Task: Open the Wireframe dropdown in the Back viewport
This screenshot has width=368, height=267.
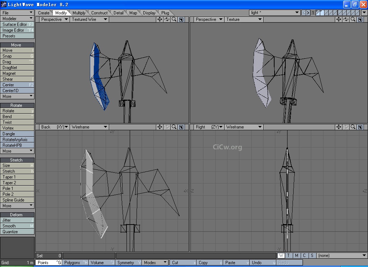Action: [89, 127]
